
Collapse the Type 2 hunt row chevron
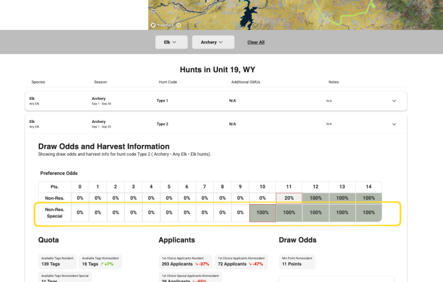394,124
